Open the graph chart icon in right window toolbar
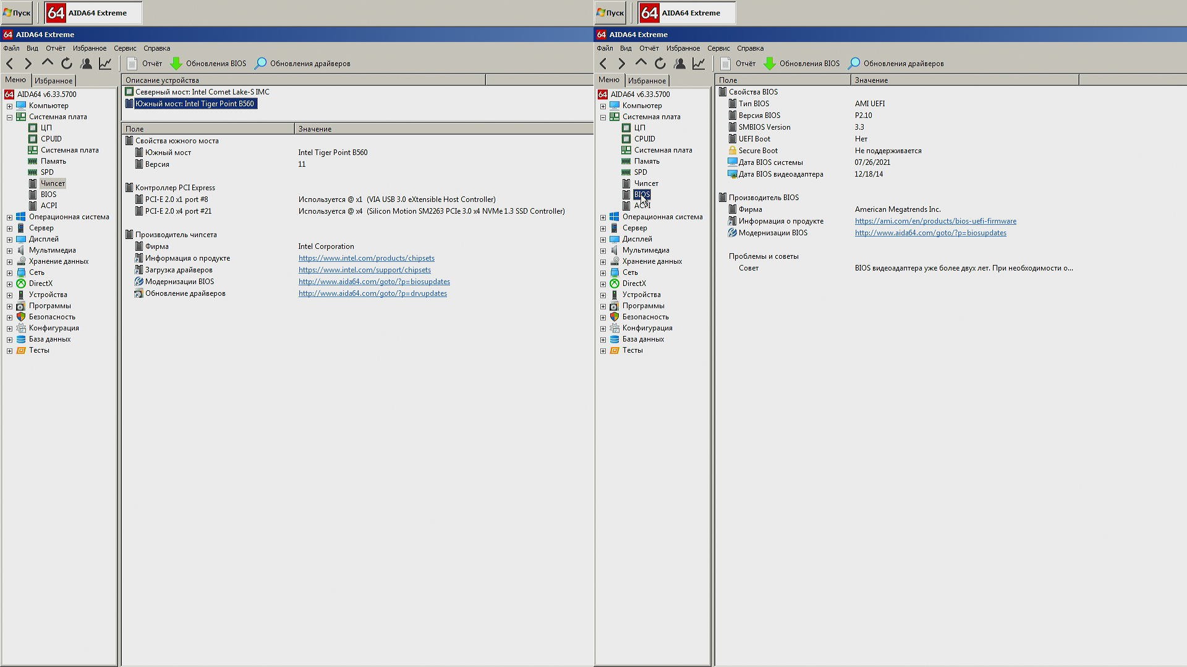 click(699, 64)
